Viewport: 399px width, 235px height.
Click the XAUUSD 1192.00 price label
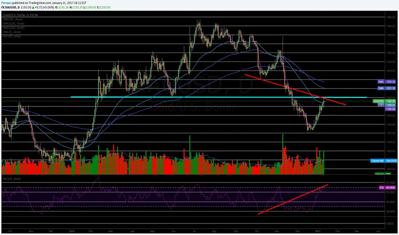click(x=384, y=101)
